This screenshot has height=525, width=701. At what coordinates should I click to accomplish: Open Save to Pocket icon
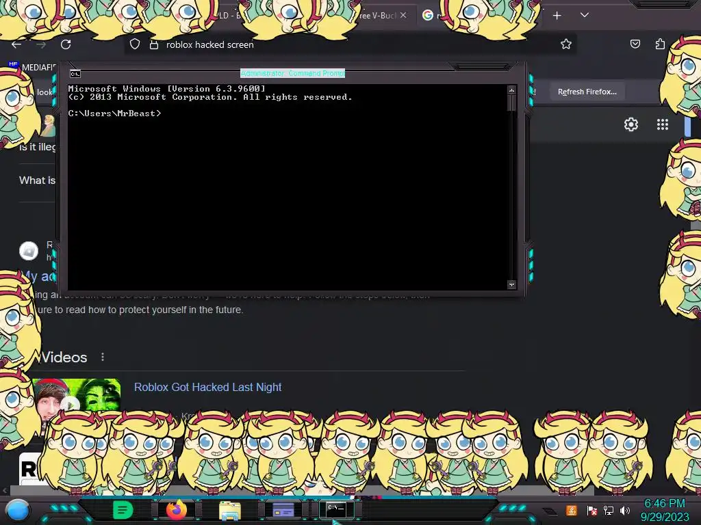(635, 44)
